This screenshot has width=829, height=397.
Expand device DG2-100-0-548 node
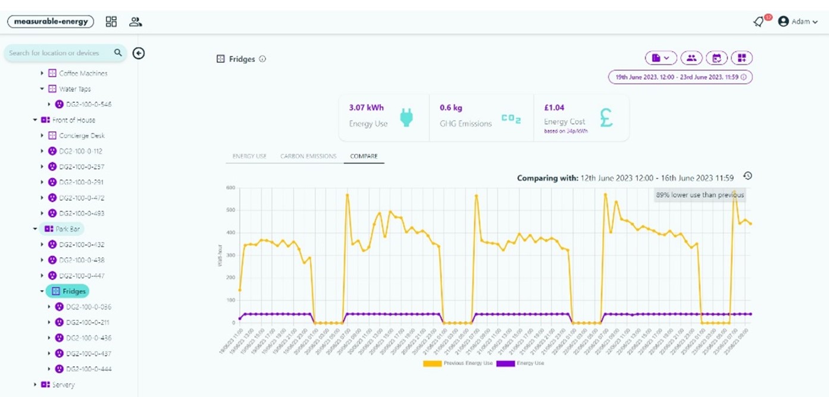point(49,104)
